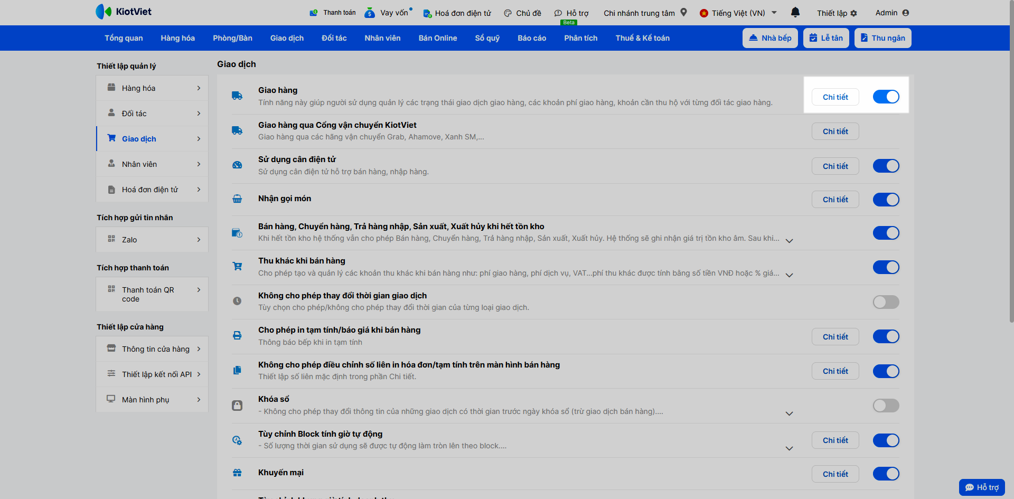Open the Tổng quan menu

(x=124, y=38)
